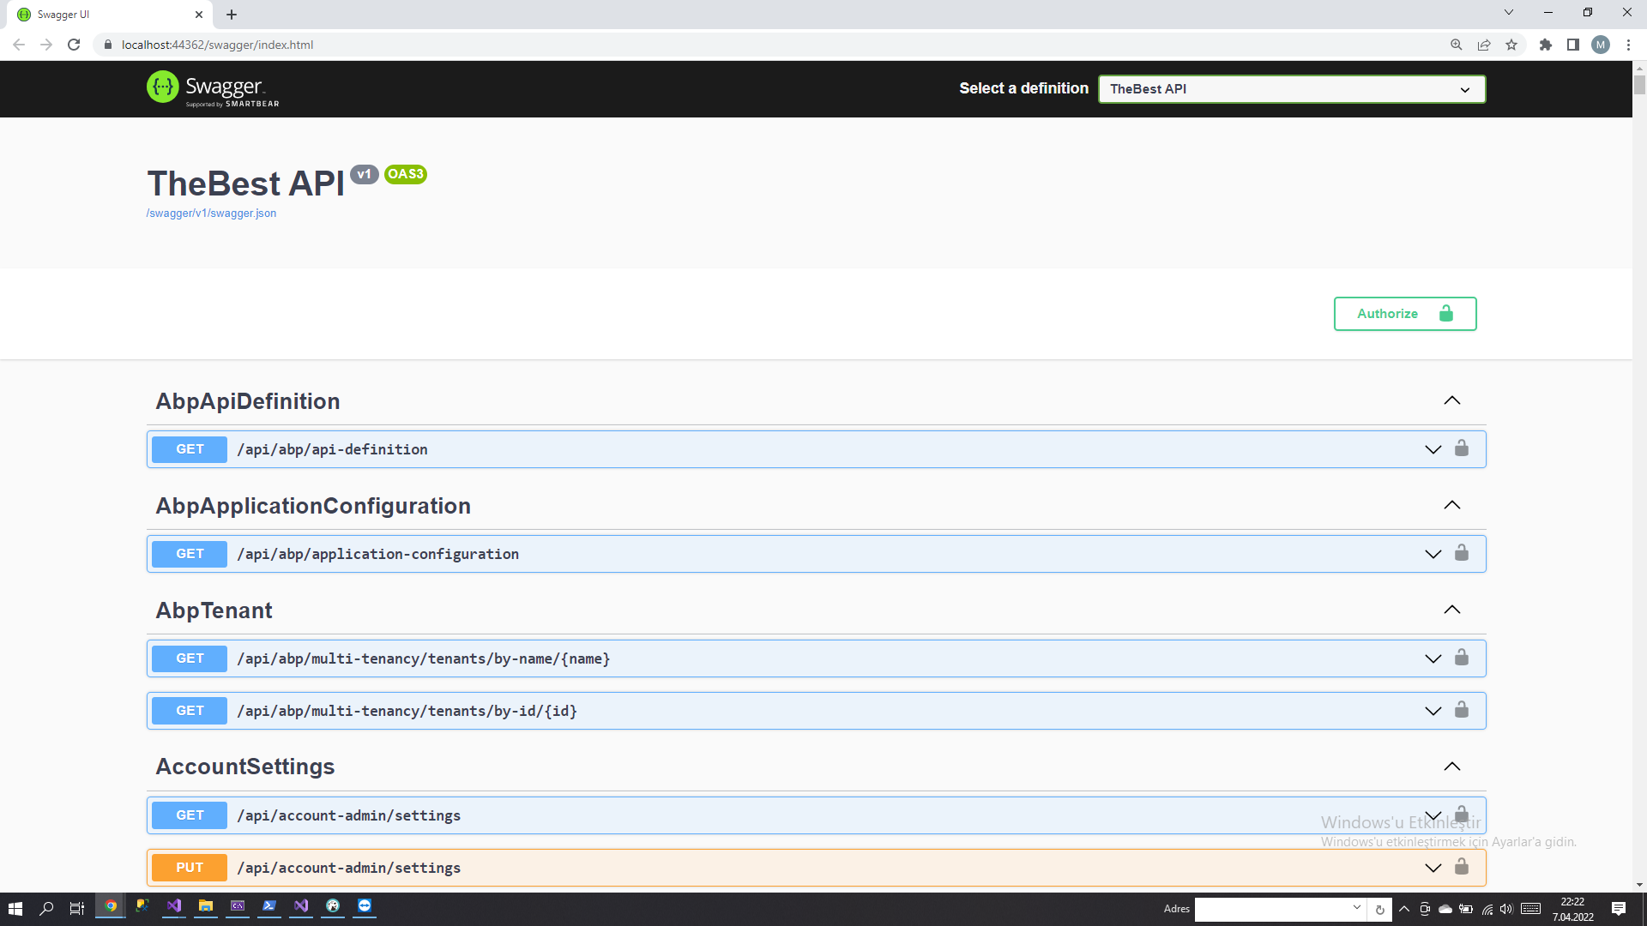The width and height of the screenshot is (1647, 926).
Task: Click the taskbar volume speaker icon
Action: pyautogui.click(x=1507, y=909)
